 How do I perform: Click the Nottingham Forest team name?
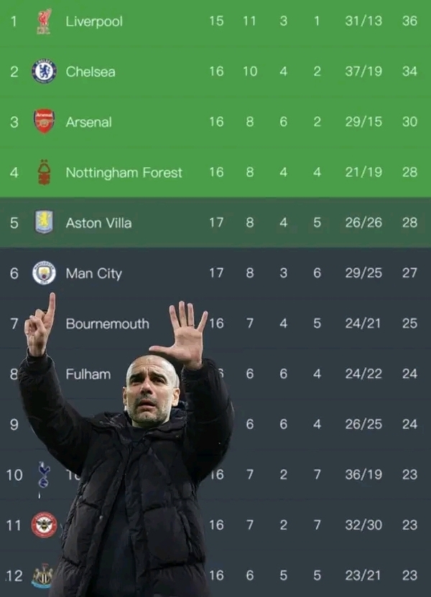[124, 172]
